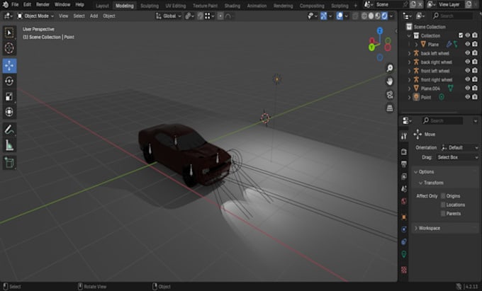Enable Affect Only Origins checkbox
The image size is (482, 291).
pyautogui.click(x=443, y=196)
